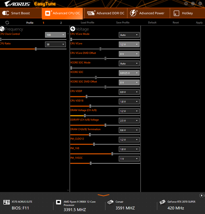
Task: Open the DDRVPP (CH A/B) Voltage dropdown
Action: (x=129, y=120)
